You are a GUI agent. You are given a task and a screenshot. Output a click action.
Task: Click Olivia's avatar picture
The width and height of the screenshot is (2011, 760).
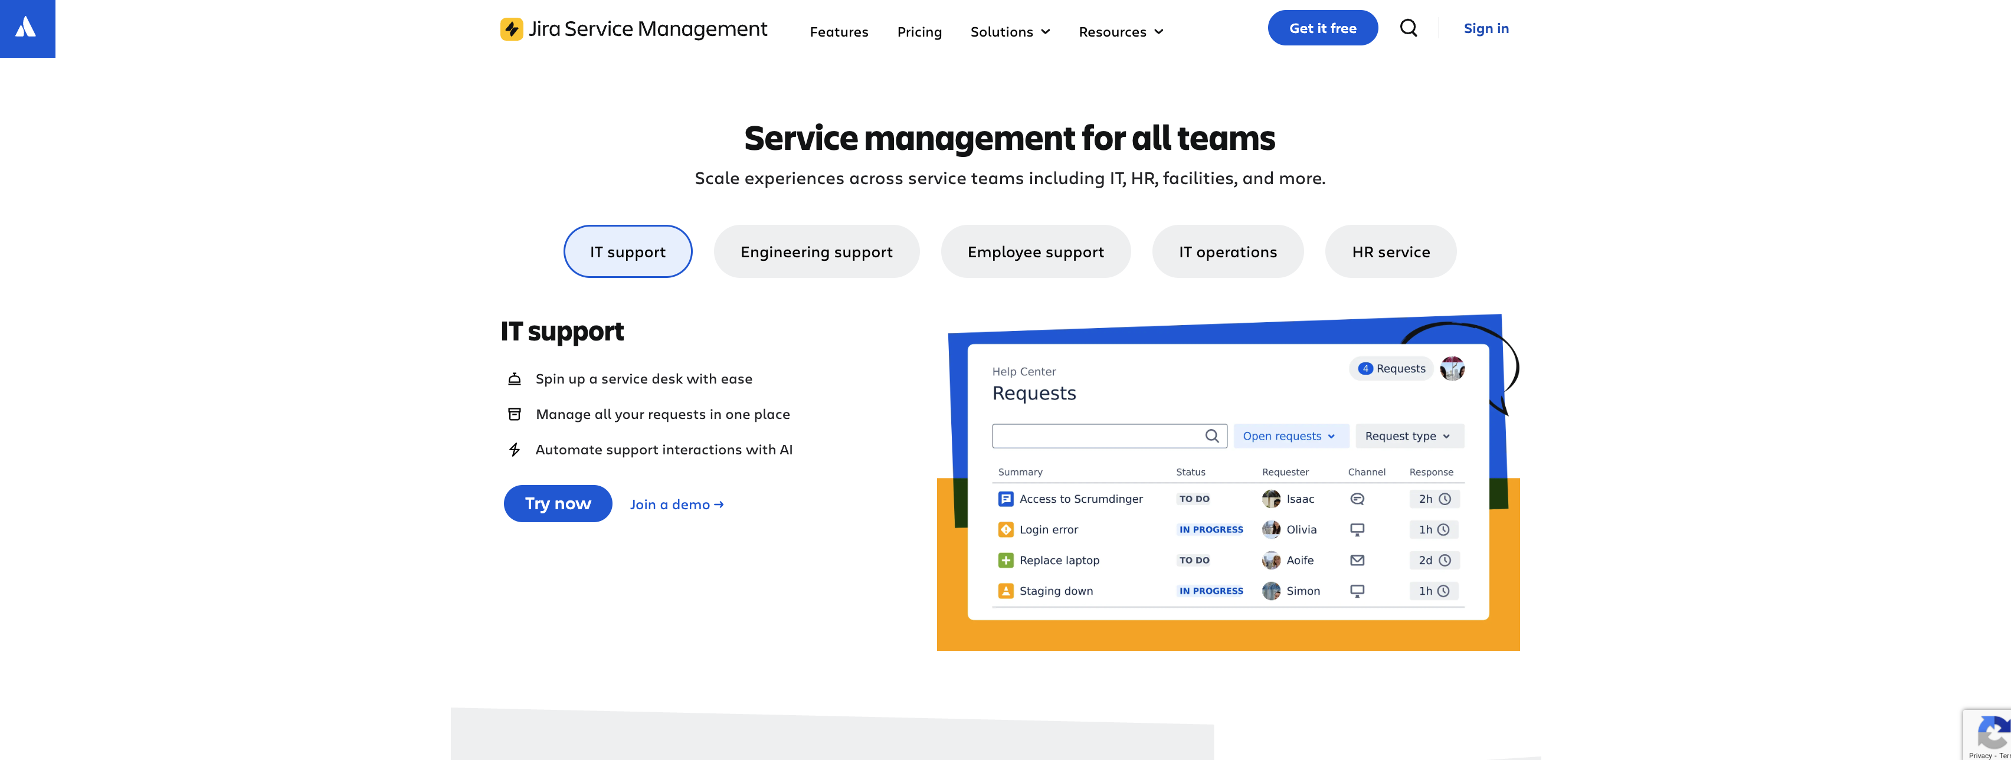click(1271, 530)
